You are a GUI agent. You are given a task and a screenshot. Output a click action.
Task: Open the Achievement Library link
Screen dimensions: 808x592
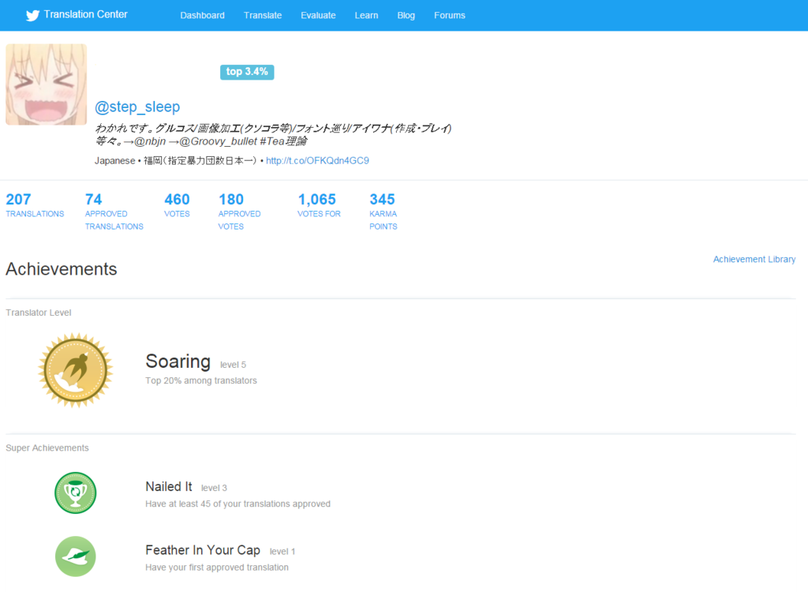click(x=754, y=260)
